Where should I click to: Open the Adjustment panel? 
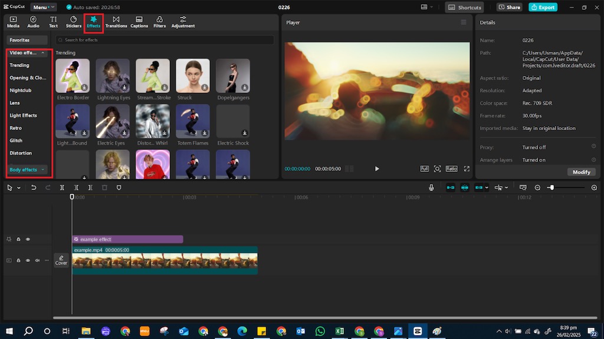point(183,22)
